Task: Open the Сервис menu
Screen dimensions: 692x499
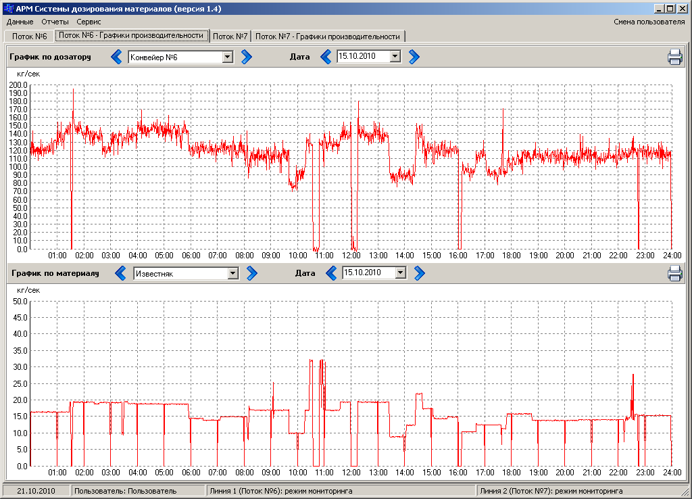Action: coord(89,22)
